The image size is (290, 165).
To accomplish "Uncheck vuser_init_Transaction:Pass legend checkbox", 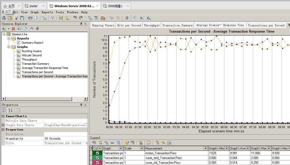I will point(97,163).
